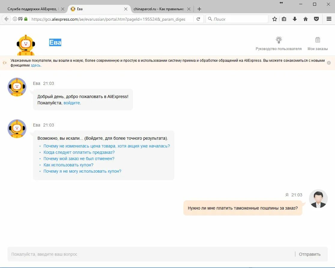Switch to the Служба поддержки AliExpress tab
The height and width of the screenshot is (268, 335).
coord(32,9)
